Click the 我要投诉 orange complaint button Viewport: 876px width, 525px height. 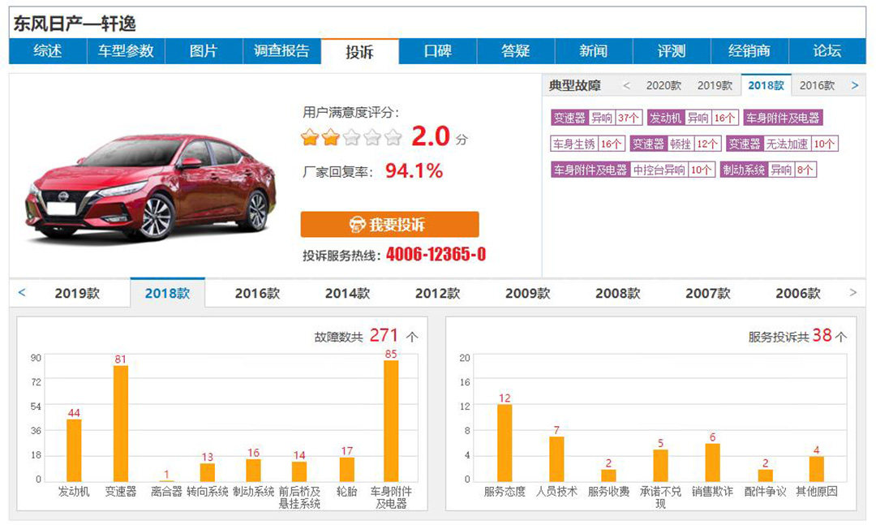(x=389, y=225)
